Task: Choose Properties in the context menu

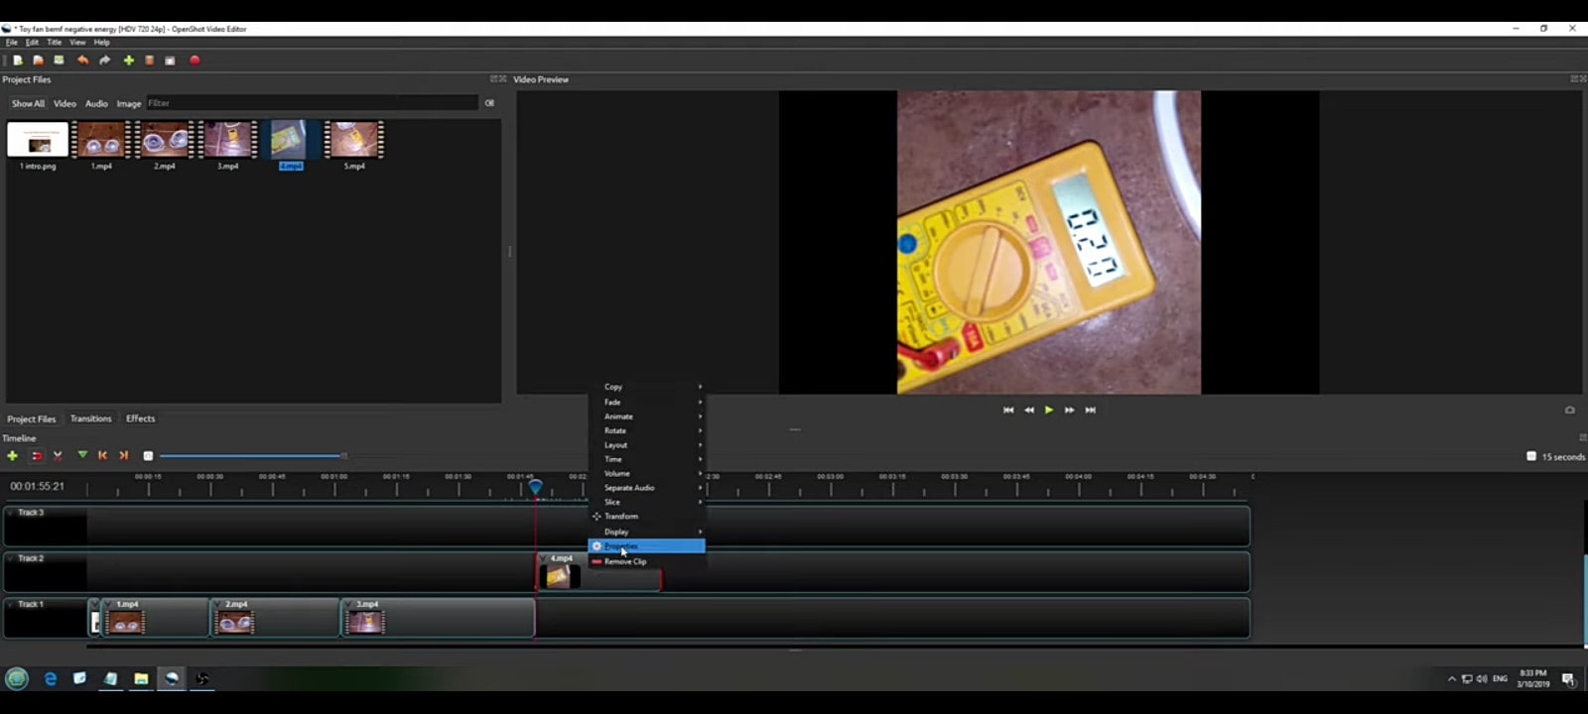Action: tap(647, 546)
